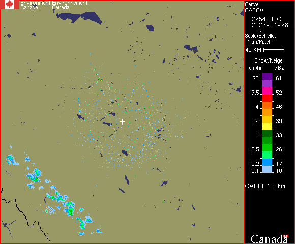Click the 2254 UTC timestamp

[266, 19]
